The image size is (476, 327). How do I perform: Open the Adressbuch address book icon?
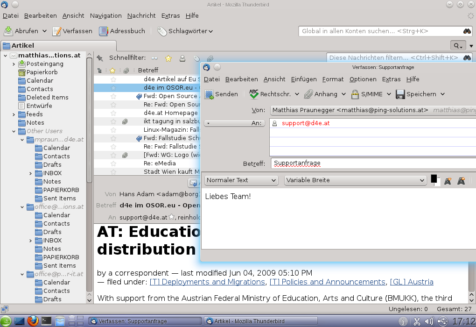(104, 31)
